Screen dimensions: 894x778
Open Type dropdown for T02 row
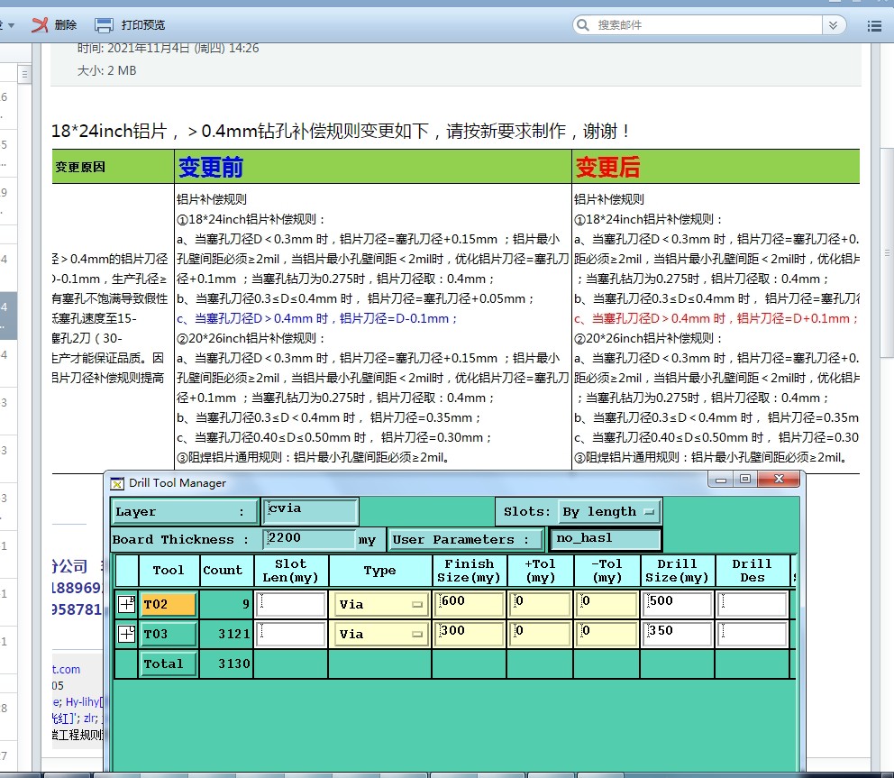coord(380,604)
